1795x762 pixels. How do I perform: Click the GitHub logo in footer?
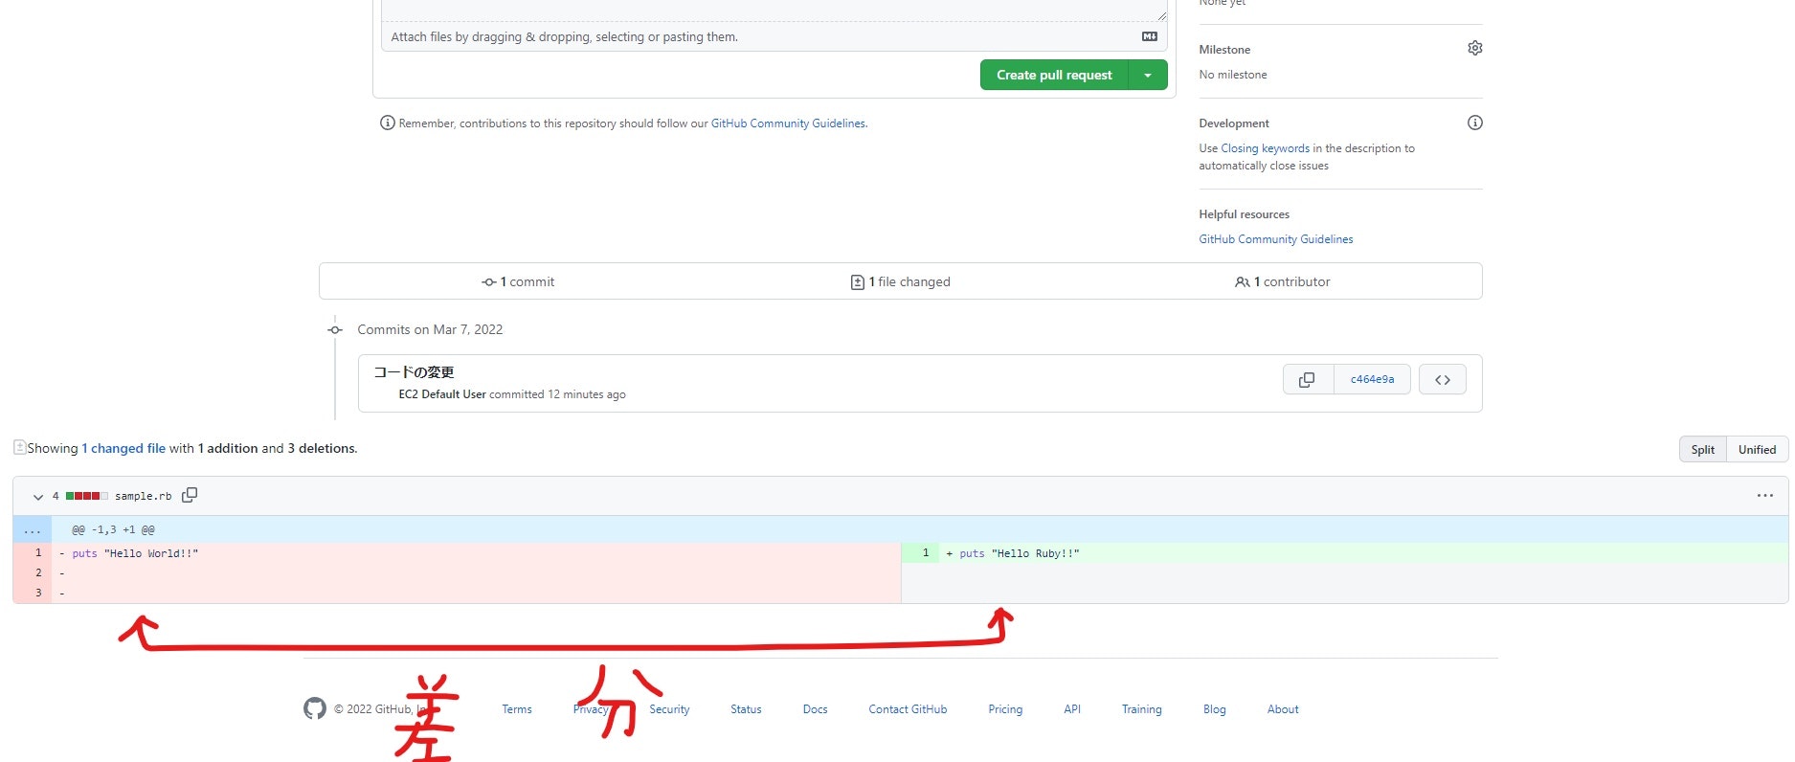[x=315, y=708]
